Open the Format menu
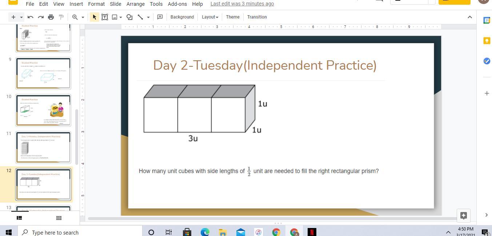Screen dimensions: 492x236 (x=96, y=4)
